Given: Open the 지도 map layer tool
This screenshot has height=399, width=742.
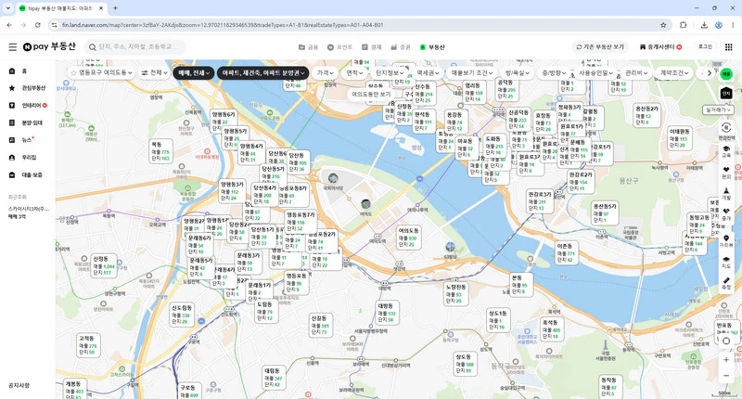Looking at the screenshot, I should (726, 262).
